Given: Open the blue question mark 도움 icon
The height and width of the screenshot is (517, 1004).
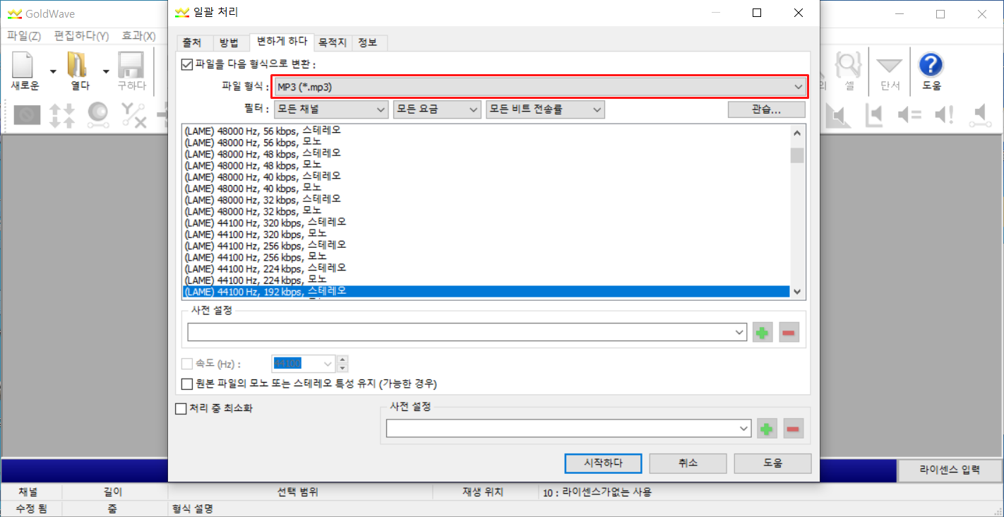Looking at the screenshot, I should (x=931, y=65).
